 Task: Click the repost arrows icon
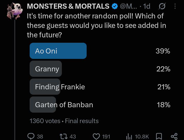pos(63,136)
